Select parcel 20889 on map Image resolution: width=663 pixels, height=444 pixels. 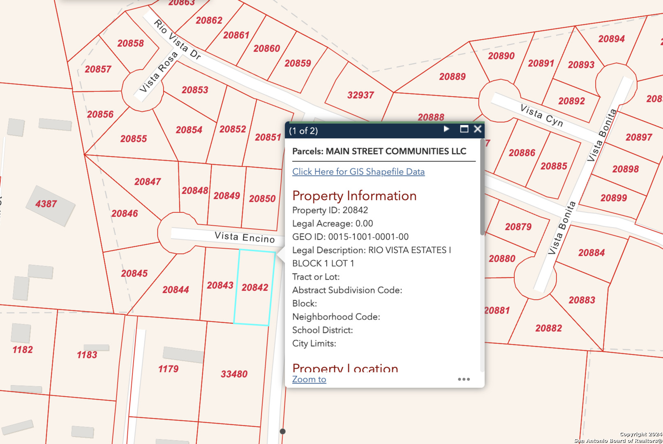[x=452, y=77]
